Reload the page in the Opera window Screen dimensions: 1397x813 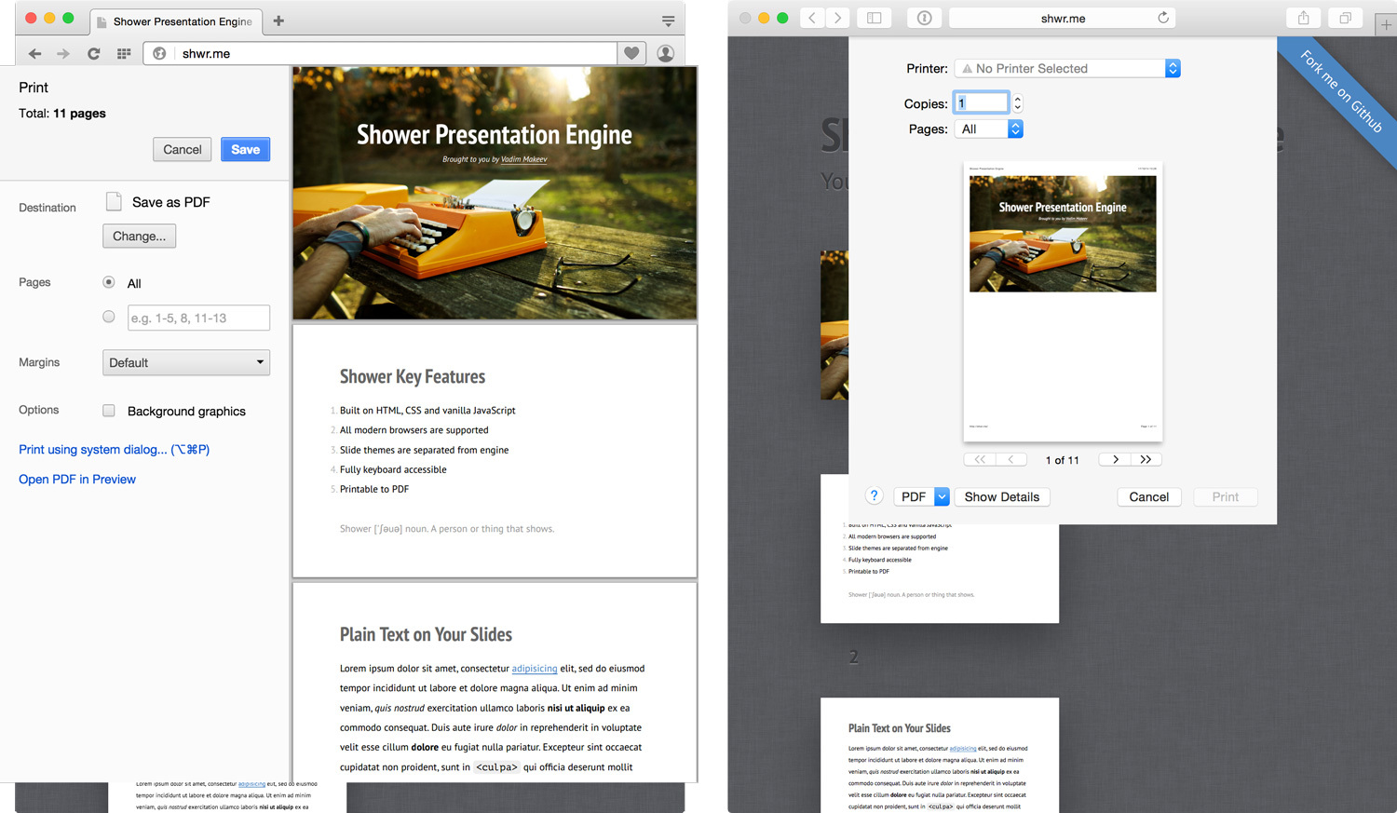tap(93, 54)
